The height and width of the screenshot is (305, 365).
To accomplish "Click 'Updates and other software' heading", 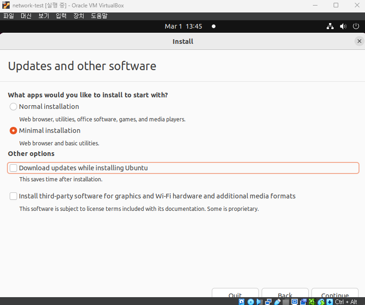I will (x=82, y=66).
